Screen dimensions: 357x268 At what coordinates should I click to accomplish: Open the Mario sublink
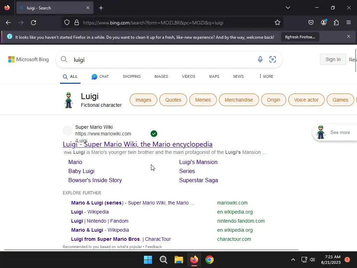[75, 162]
